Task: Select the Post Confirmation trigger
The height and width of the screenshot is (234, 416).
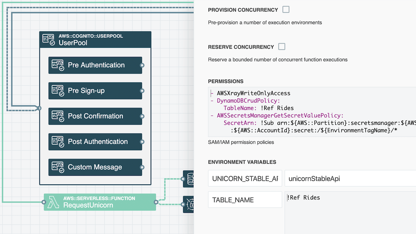Action: (x=95, y=116)
